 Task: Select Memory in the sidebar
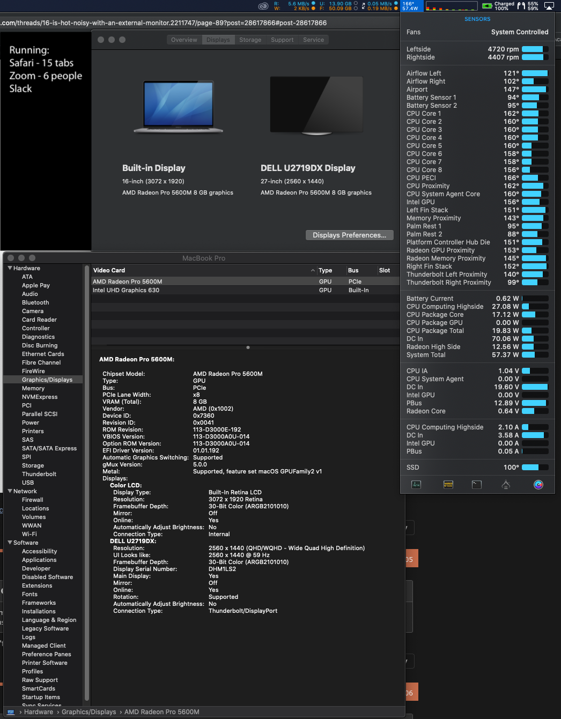pos(33,388)
